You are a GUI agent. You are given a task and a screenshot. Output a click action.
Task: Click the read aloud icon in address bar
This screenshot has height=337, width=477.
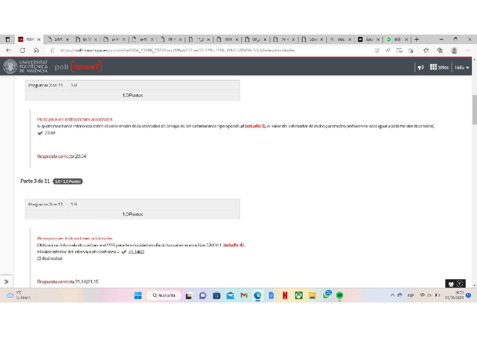(x=388, y=50)
